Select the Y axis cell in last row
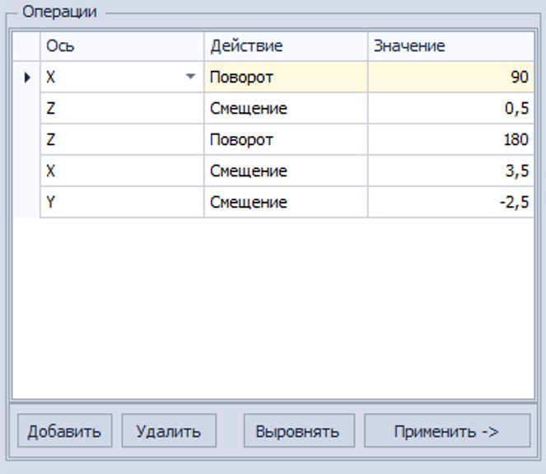 pyautogui.click(x=122, y=202)
